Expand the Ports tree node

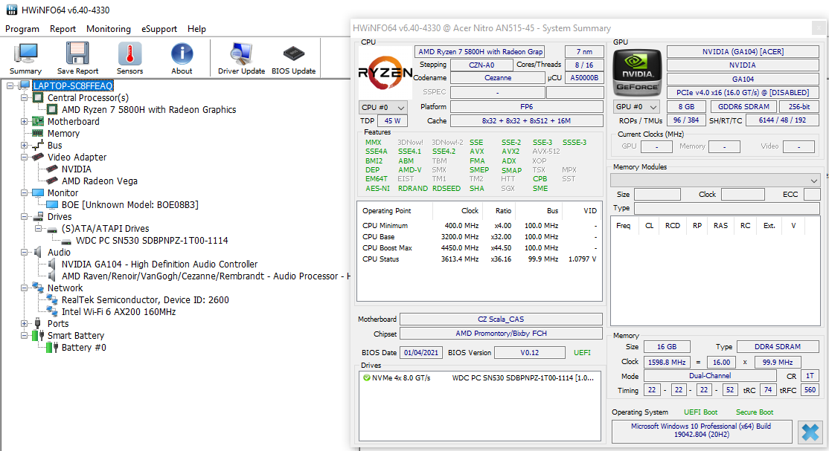24,323
